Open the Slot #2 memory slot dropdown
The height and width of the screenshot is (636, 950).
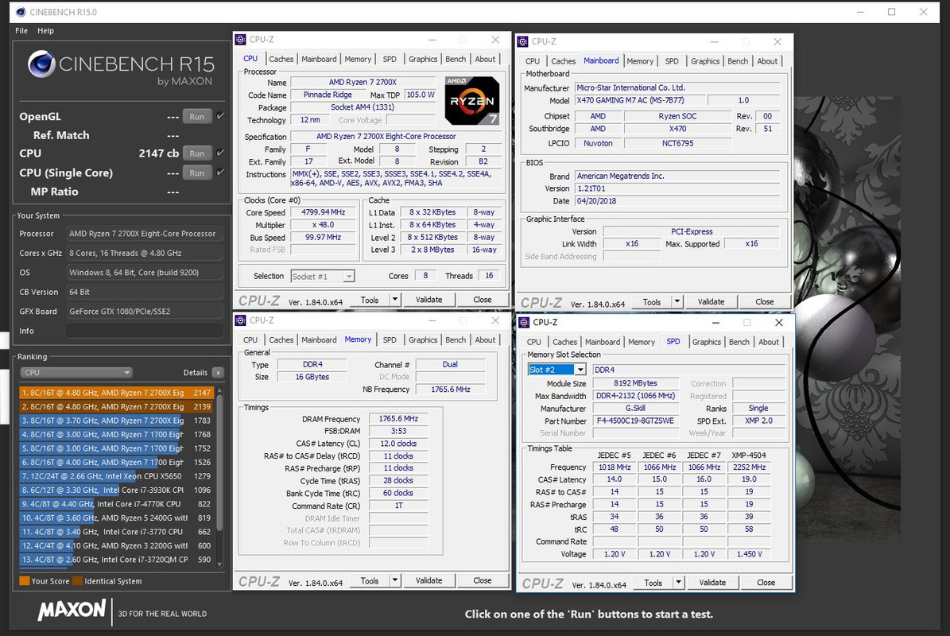(556, 370)
